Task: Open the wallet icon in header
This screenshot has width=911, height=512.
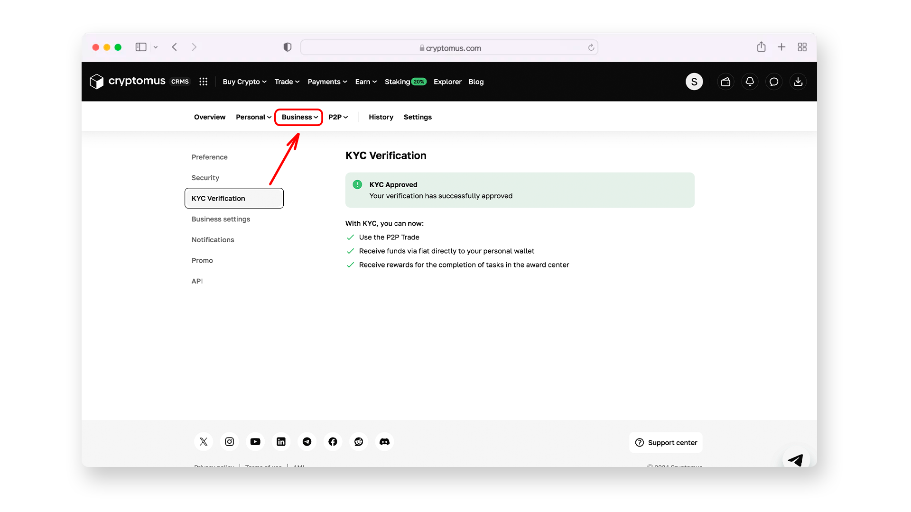Action: [x=725, y=82]
